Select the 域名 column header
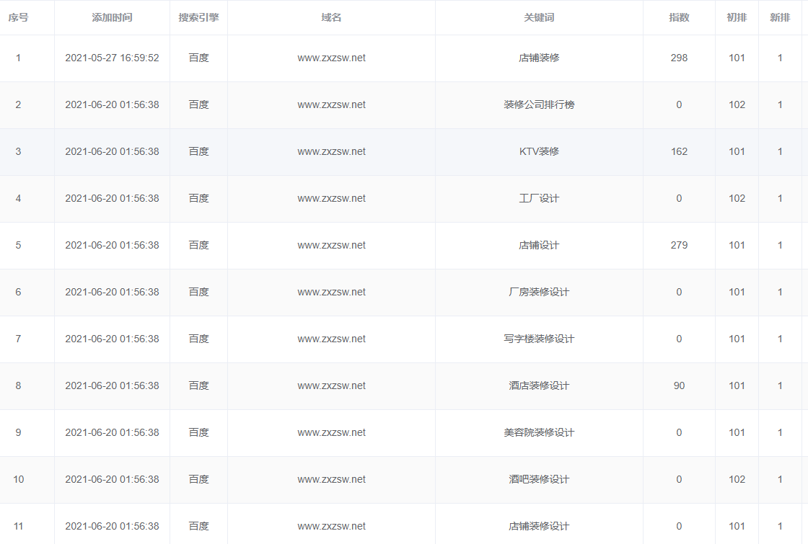This screenshot has height=544, width=808. (331, 17)
